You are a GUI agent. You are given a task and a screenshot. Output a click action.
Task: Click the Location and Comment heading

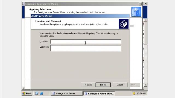point(48,21)
